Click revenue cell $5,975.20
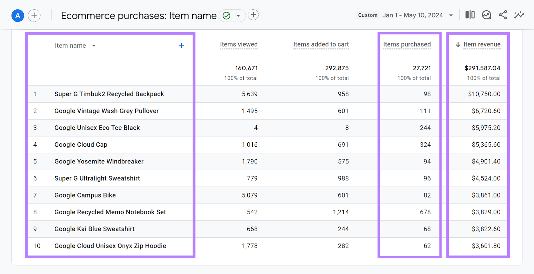The height and width of the screenshot is (274, 534). click(x=486, y=128)
